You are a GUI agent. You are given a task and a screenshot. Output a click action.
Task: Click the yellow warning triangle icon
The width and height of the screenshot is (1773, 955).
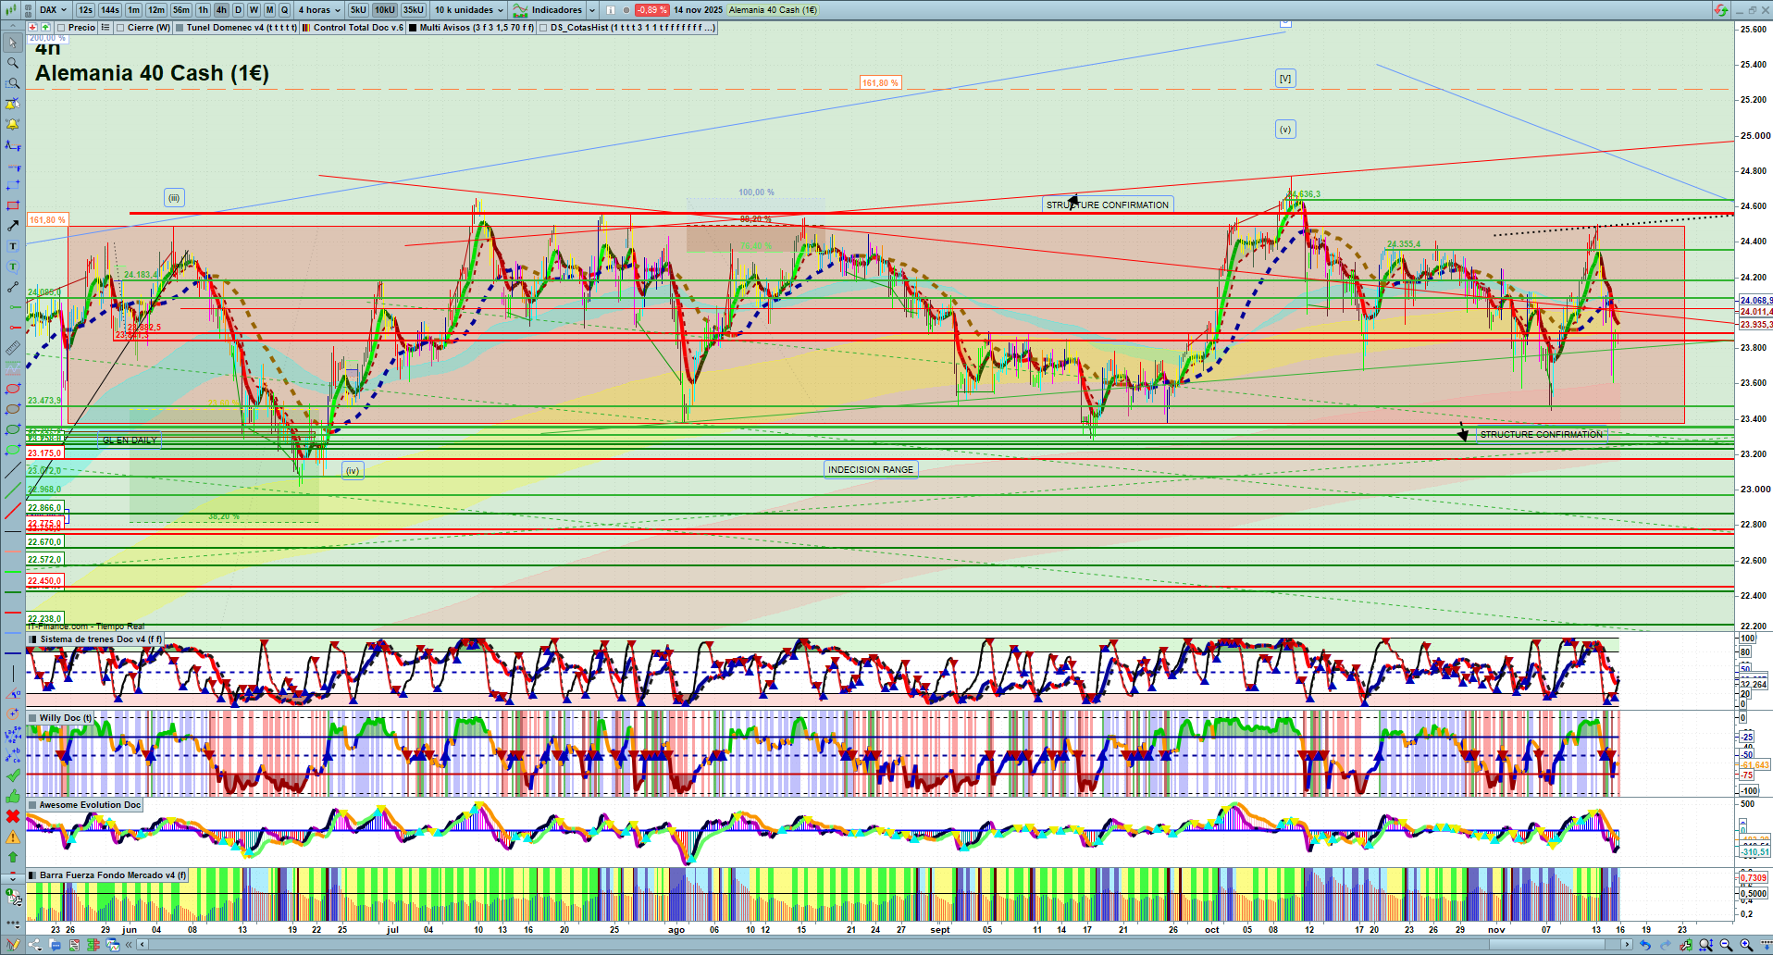pos(12,837)
